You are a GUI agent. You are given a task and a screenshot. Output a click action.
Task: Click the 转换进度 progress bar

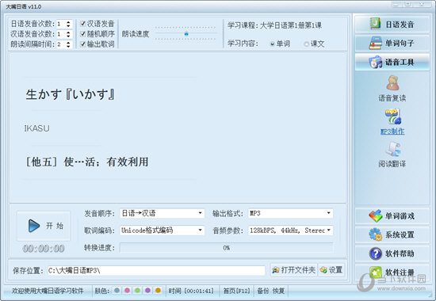pyautogui.click(x=227, y=248)
